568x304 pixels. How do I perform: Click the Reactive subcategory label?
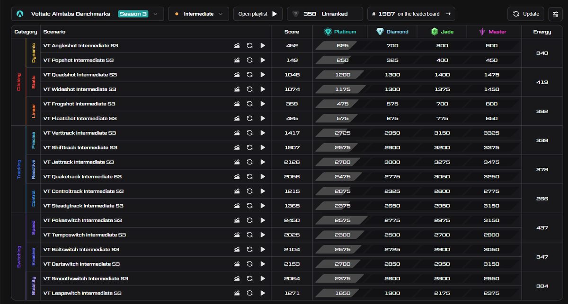(33, 169)
